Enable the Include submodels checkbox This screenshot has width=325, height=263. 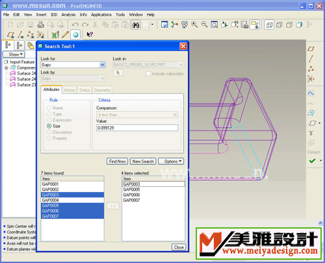(x=148, y=74)
